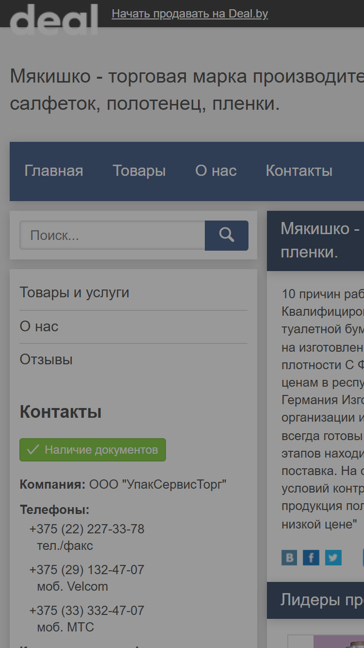The width and height of the screenshot is (364, 648).
Task: Share via VK icon
Action: 289,558
